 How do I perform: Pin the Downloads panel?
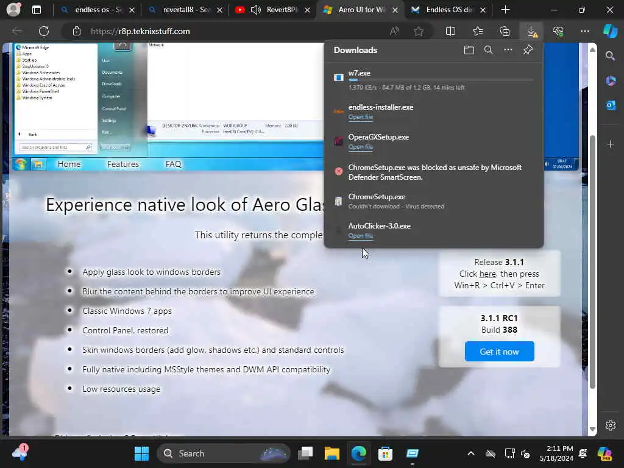(528, 50)
